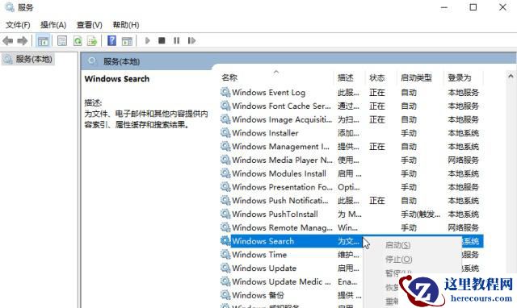Viewport: 517px width, 308px height.
Task: Toggle the show/hide console tree icon
Action: [43, 41]
